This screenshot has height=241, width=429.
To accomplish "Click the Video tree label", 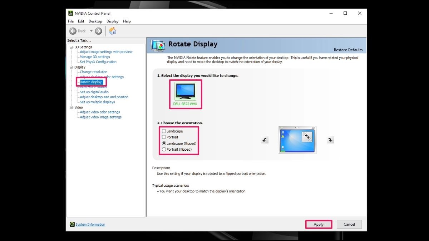I will pyautogui.click(x=79, y=107).
